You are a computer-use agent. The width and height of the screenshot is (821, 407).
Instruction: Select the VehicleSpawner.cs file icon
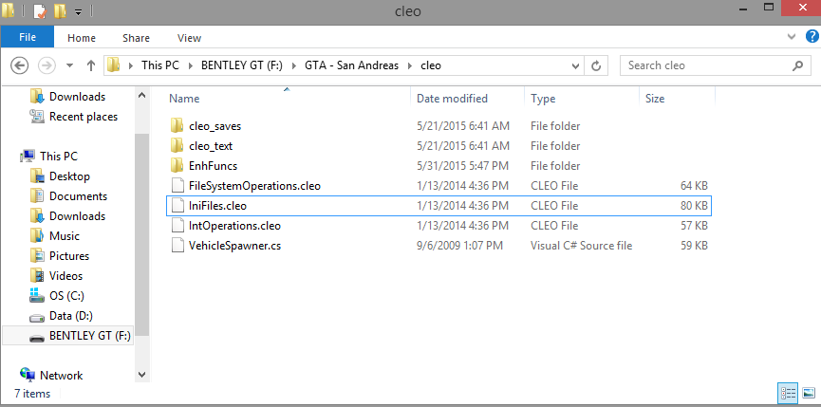coord(176,246)
